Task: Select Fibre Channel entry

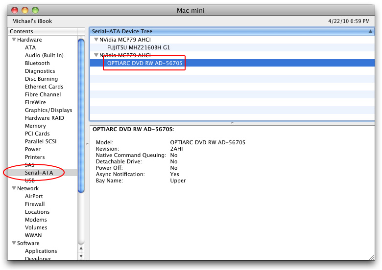Action: pyautogui.click(x=43, y=94)
